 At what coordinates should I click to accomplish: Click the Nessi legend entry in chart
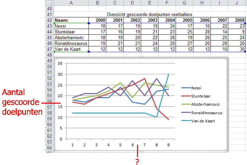[x=196, y=87]
